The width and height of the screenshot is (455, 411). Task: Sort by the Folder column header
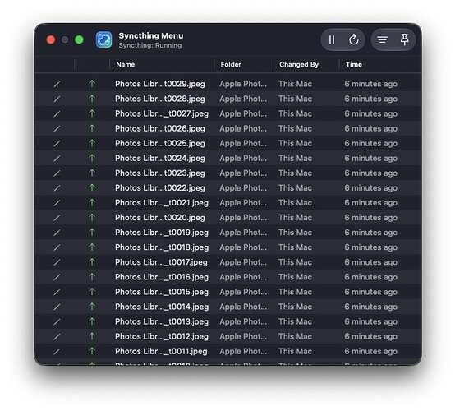(x=231, y=64)
